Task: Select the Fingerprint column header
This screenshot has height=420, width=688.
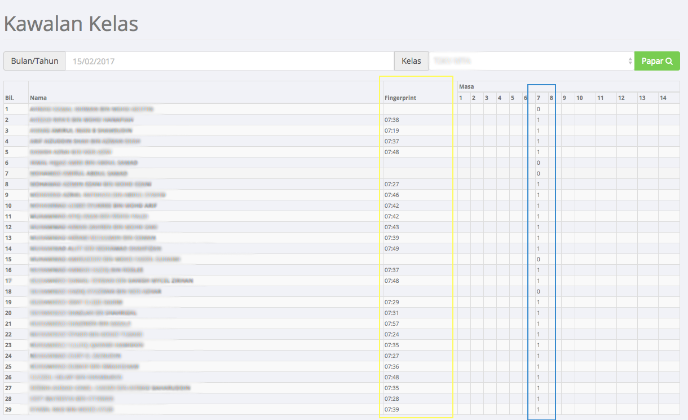Action: [400, 98]
